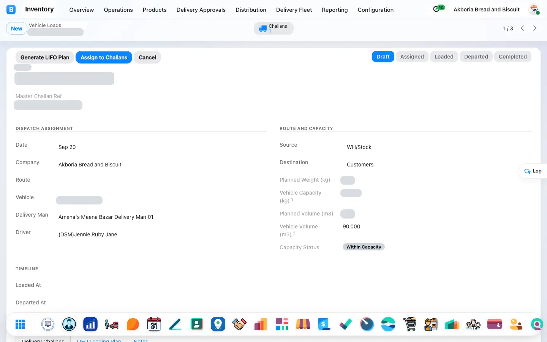This screenshot has height=342, width=547.
Task: Open the Log chatter button
Action: [x=533, y=171]
